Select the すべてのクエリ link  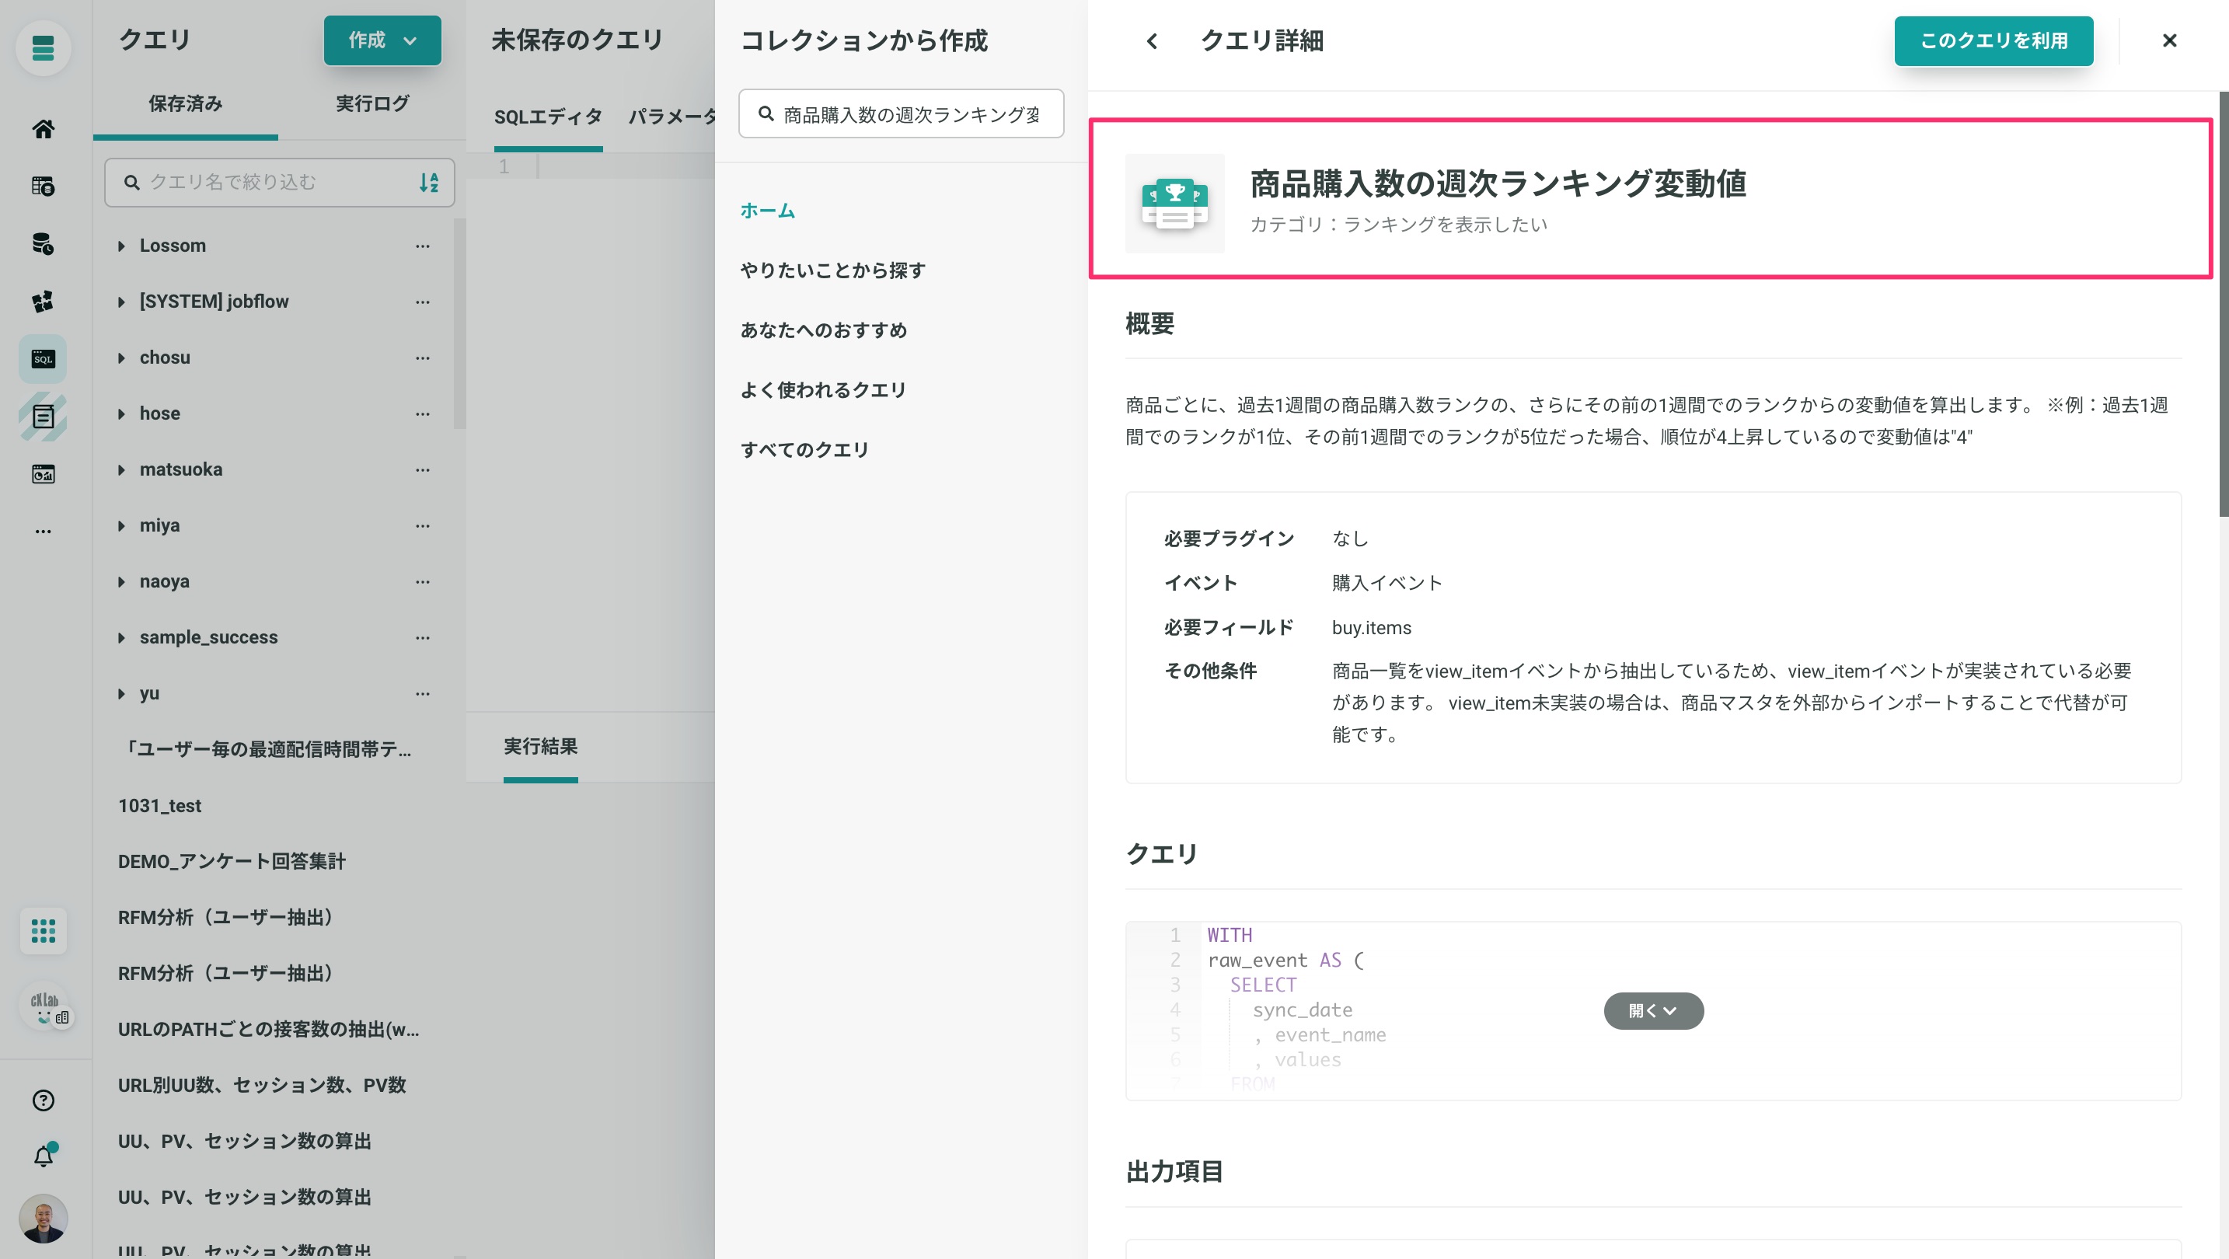pos(804,450)
